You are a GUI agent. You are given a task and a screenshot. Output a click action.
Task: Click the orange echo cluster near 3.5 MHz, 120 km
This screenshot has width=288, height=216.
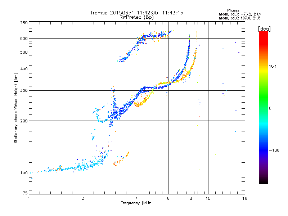120,159
